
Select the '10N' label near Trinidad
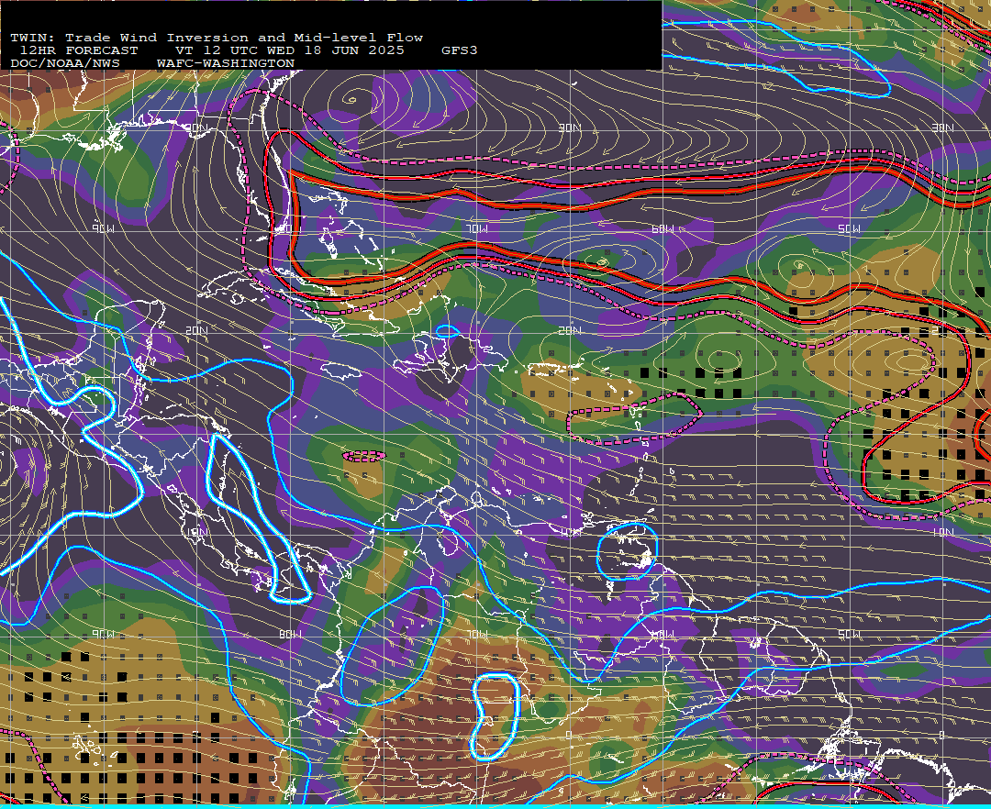coord(570,532)
